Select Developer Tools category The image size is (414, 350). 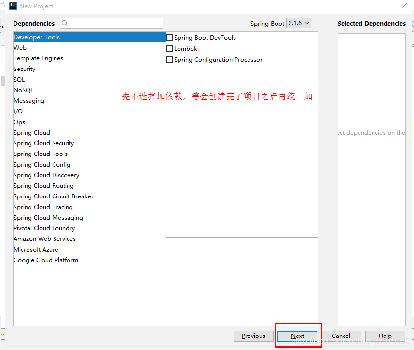point(89,37)
